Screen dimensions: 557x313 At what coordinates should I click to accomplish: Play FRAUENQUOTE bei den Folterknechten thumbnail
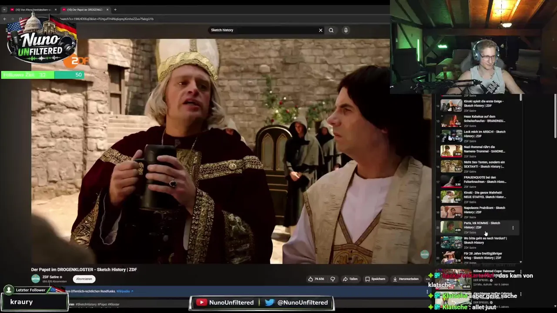pos(451,182)
